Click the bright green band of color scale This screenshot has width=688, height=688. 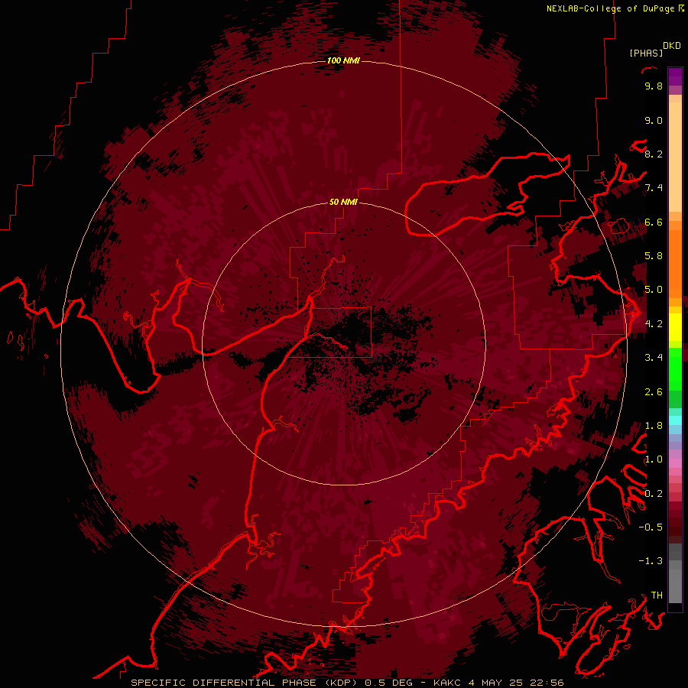point(675,368)
